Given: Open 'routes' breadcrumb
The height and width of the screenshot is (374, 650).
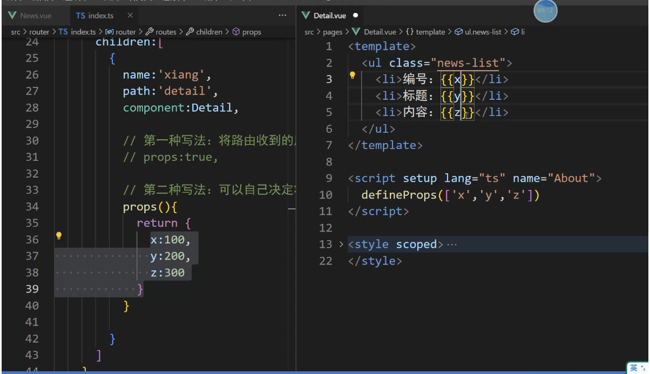Looking at the screenshot, I should click(166, 32).
